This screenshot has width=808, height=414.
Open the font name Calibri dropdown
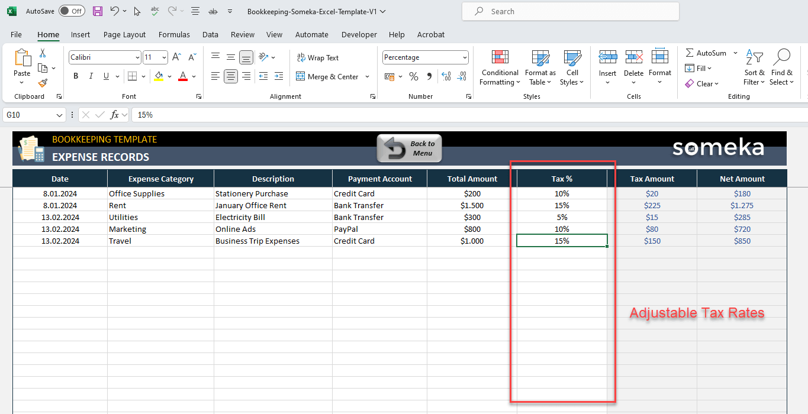(x=137, y=57)
